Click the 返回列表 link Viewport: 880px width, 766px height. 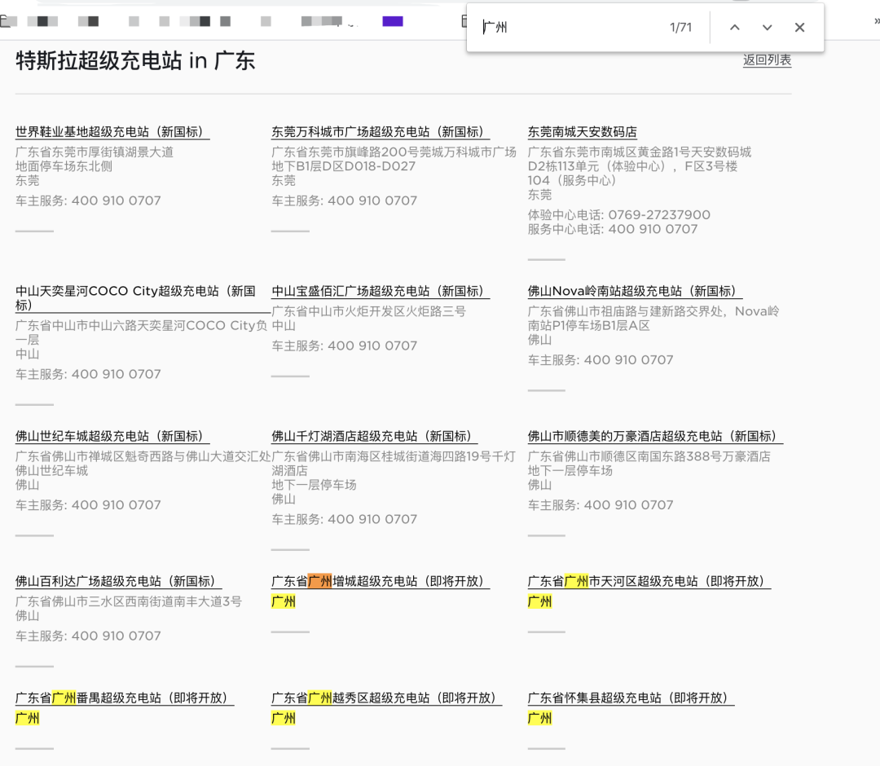768,60
